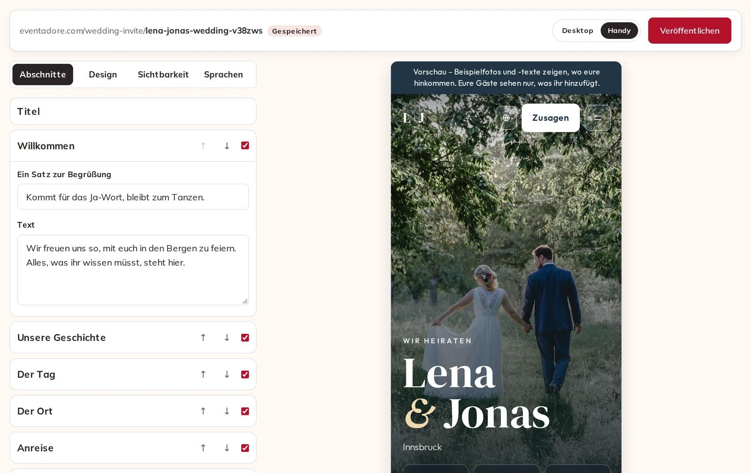Click L+J monogram logo in preview
Image resolution: width=751 pixels, height=473 pixels.
(414, 118)
